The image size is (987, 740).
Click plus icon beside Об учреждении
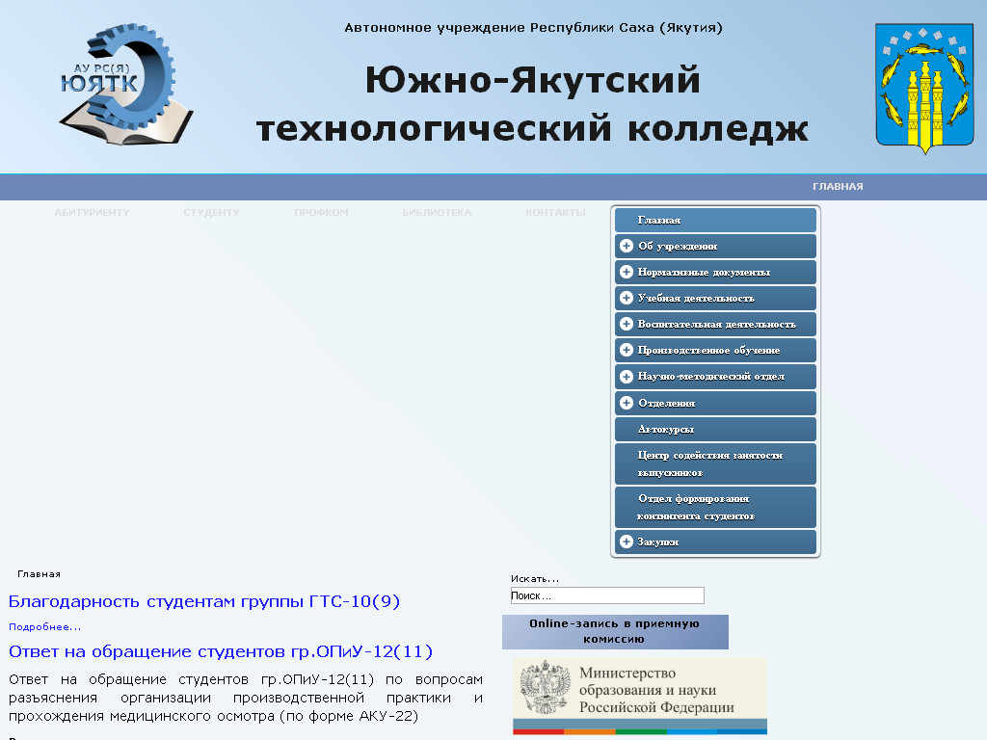coord(627,247)
